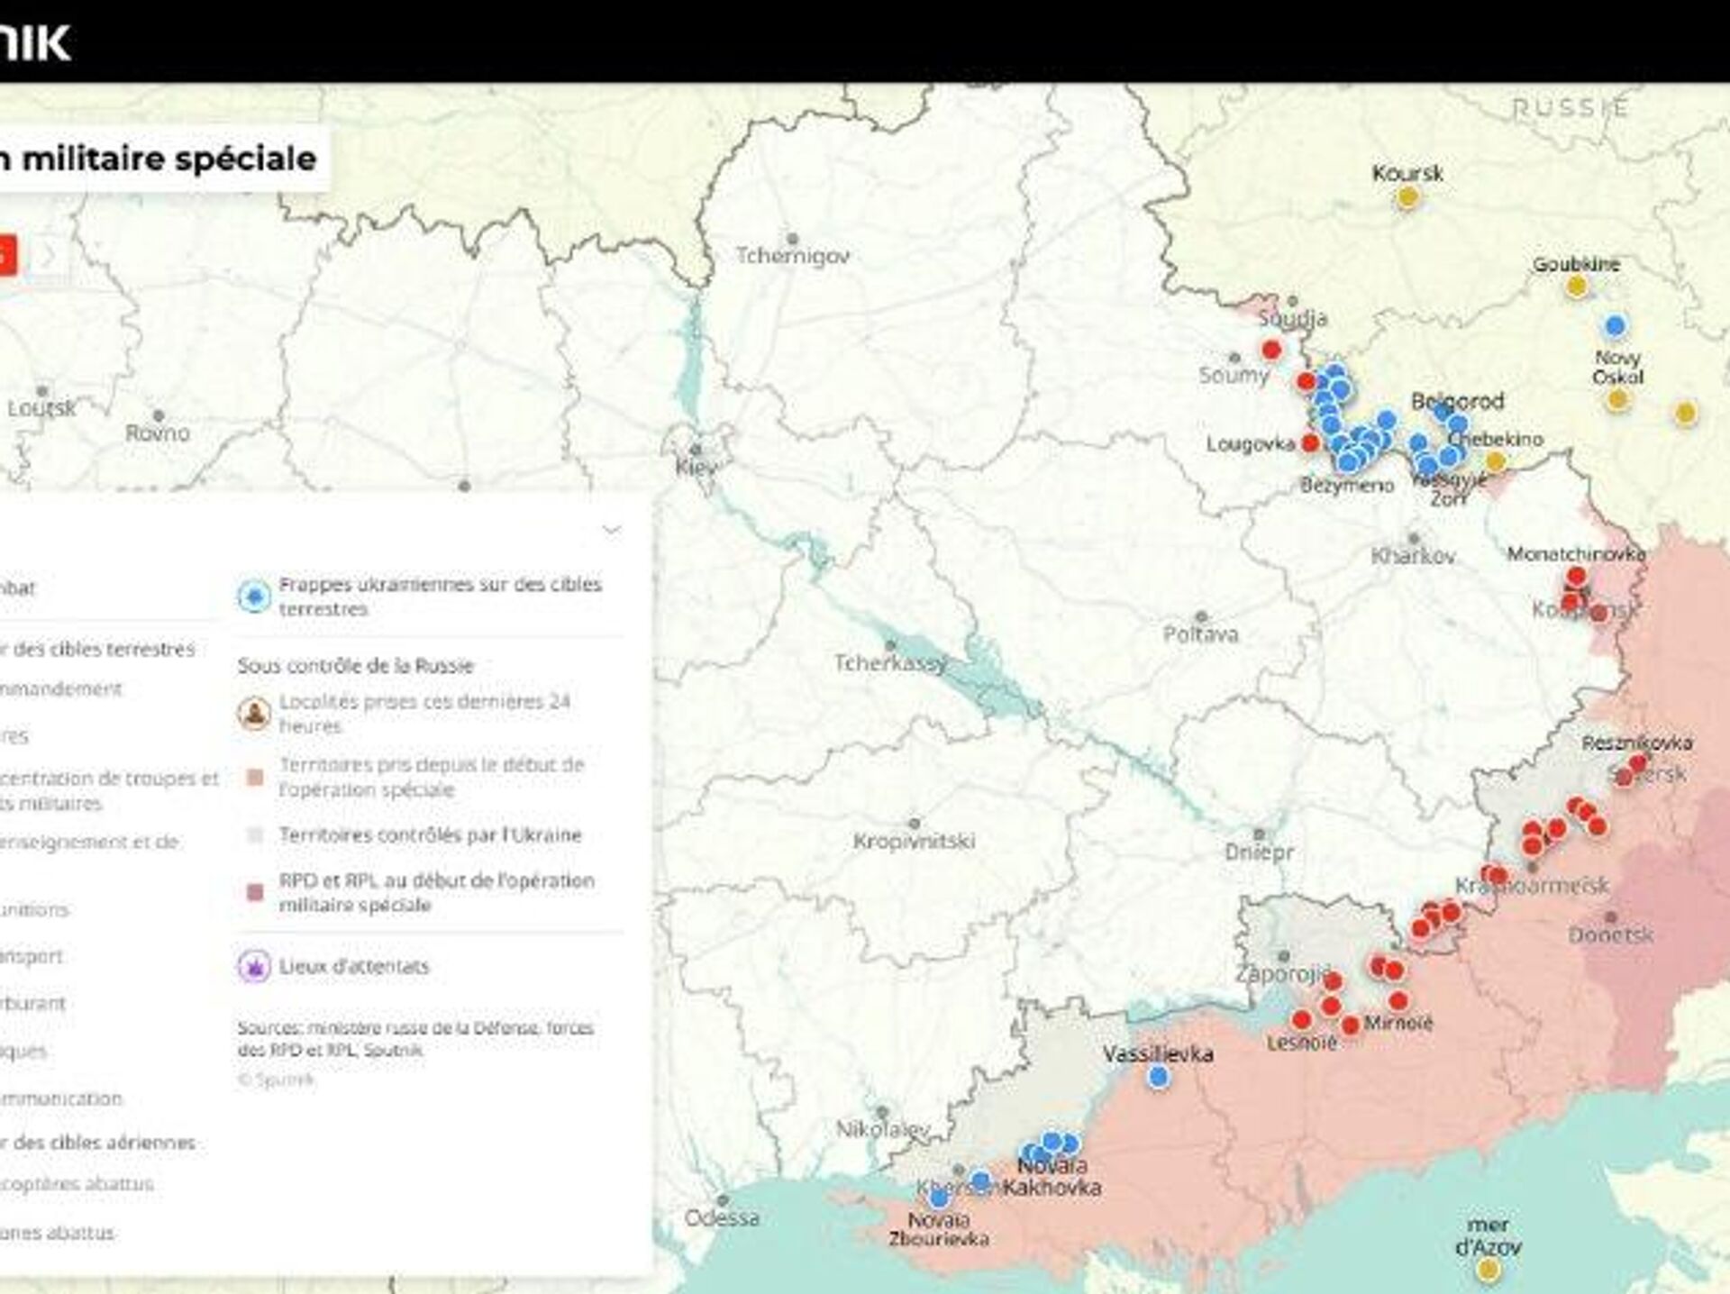Click the Kiev city label on map

(696, 467)
